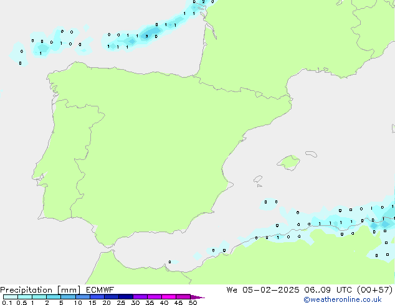Select the violet swatch between 30 and 35

point(140,297)
